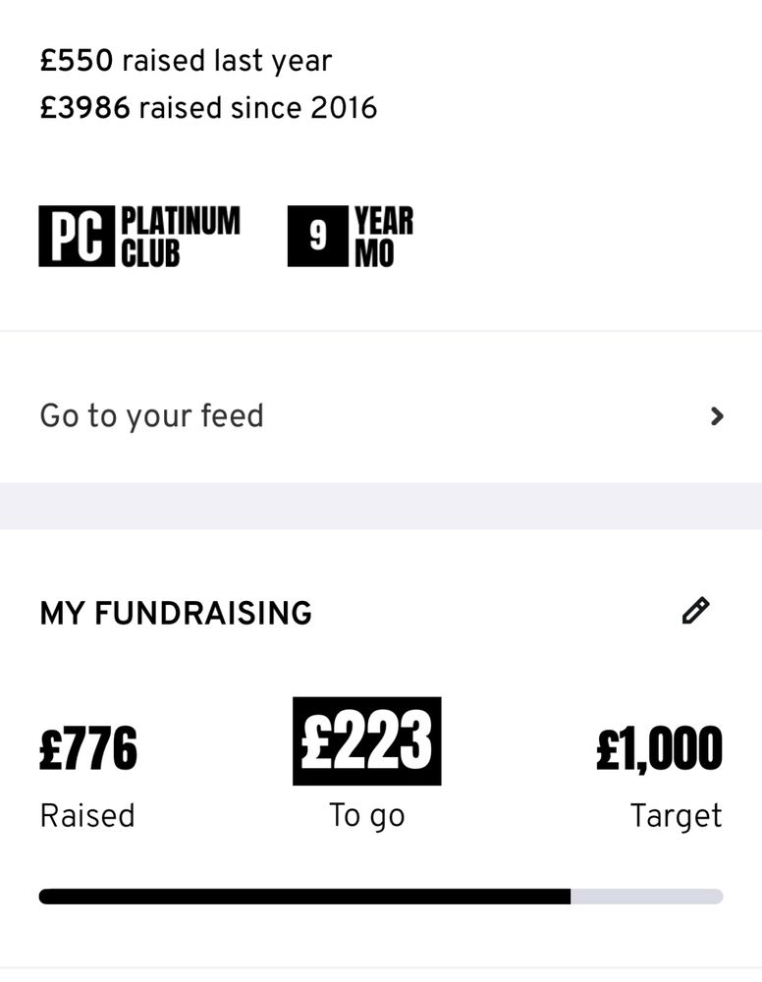This screenshot has height=982, width=762.
Task: Click the YEAR MO label text
Action: pos(384,236)
